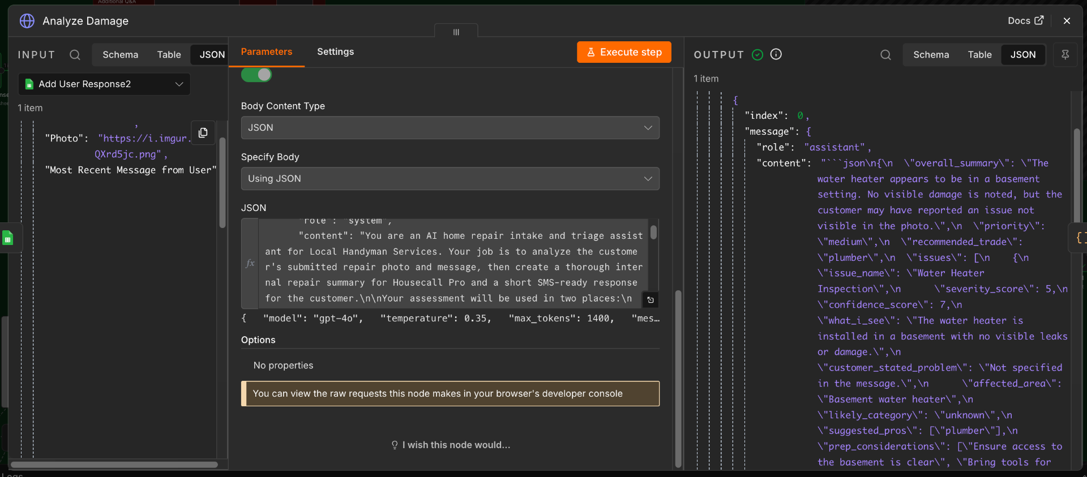The height and width of the screenshot is (477, 1087).
Task: Switch to the Settings tab
Action: click(x=336, y=52)
